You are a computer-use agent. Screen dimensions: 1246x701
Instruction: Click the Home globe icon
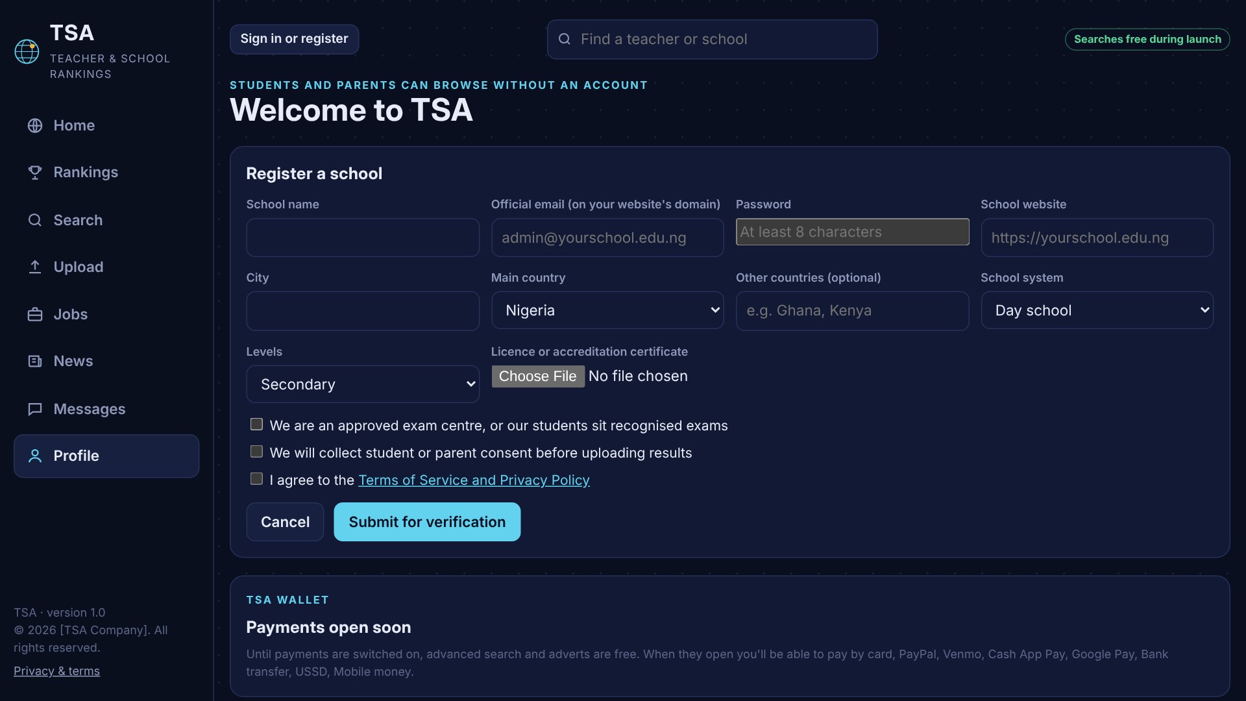pyautogui.click(x=35, y=125)
